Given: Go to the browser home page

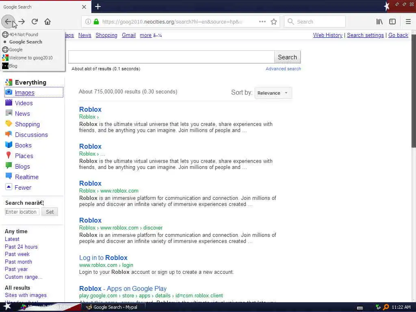Looking at the screenshot, I should [x=48, y=22].
